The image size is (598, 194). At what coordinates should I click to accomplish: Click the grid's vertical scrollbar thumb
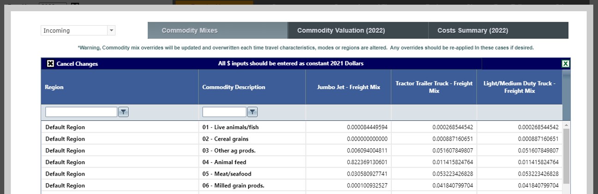tap(566, 156)
